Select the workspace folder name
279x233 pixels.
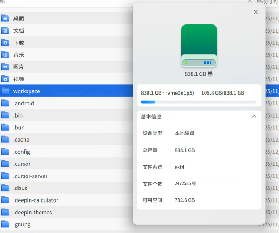coord(27,91)
